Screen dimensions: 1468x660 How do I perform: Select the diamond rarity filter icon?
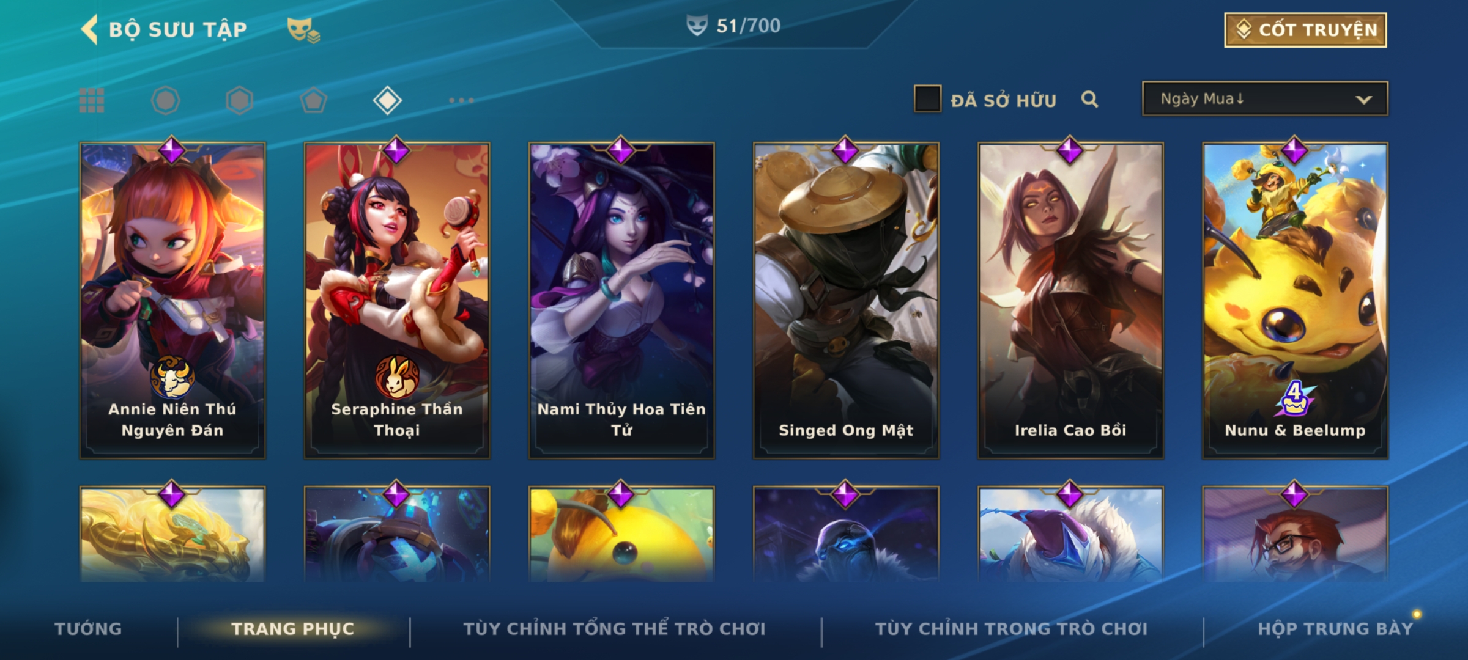pyautogui.click(x=387, y=100)
